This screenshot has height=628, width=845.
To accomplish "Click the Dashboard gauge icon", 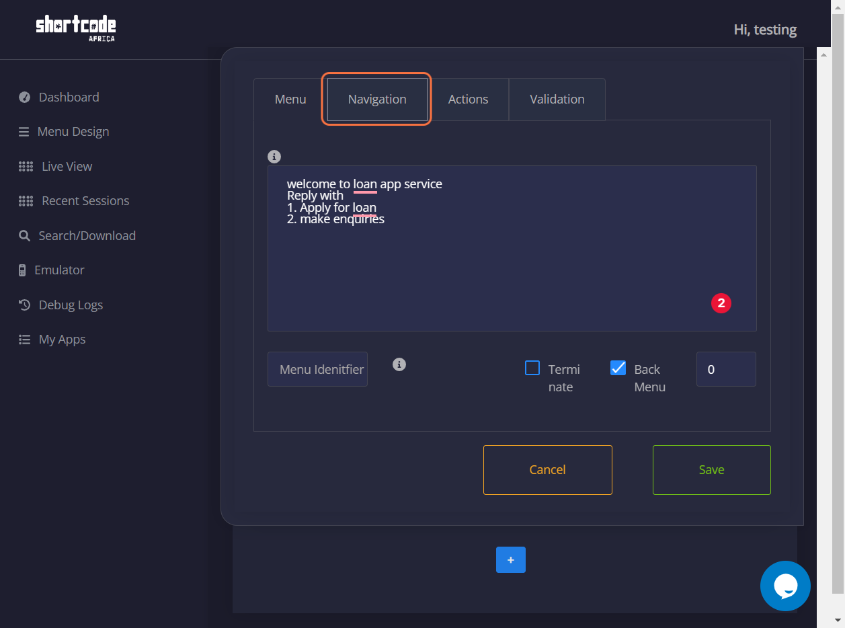I will coord(25,97).
